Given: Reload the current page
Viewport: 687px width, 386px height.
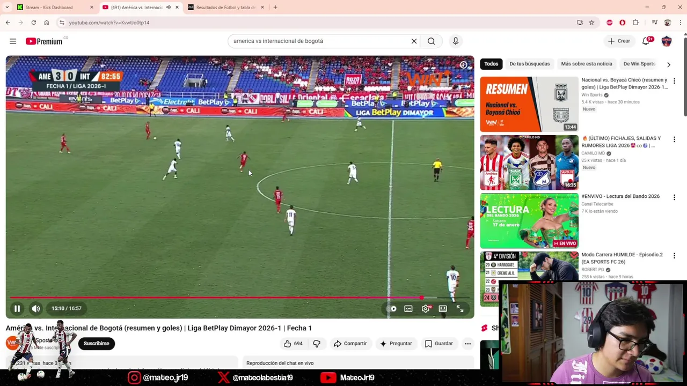Looking at the screenshot, I should click(x=33, y=23).
